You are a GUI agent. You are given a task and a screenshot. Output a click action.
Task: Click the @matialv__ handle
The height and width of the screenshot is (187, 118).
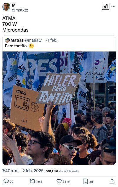pyautogui.click(x=35, y=40)
